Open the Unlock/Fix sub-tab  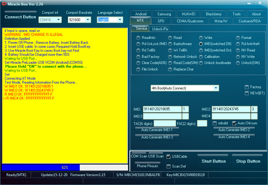click(160, 29)
